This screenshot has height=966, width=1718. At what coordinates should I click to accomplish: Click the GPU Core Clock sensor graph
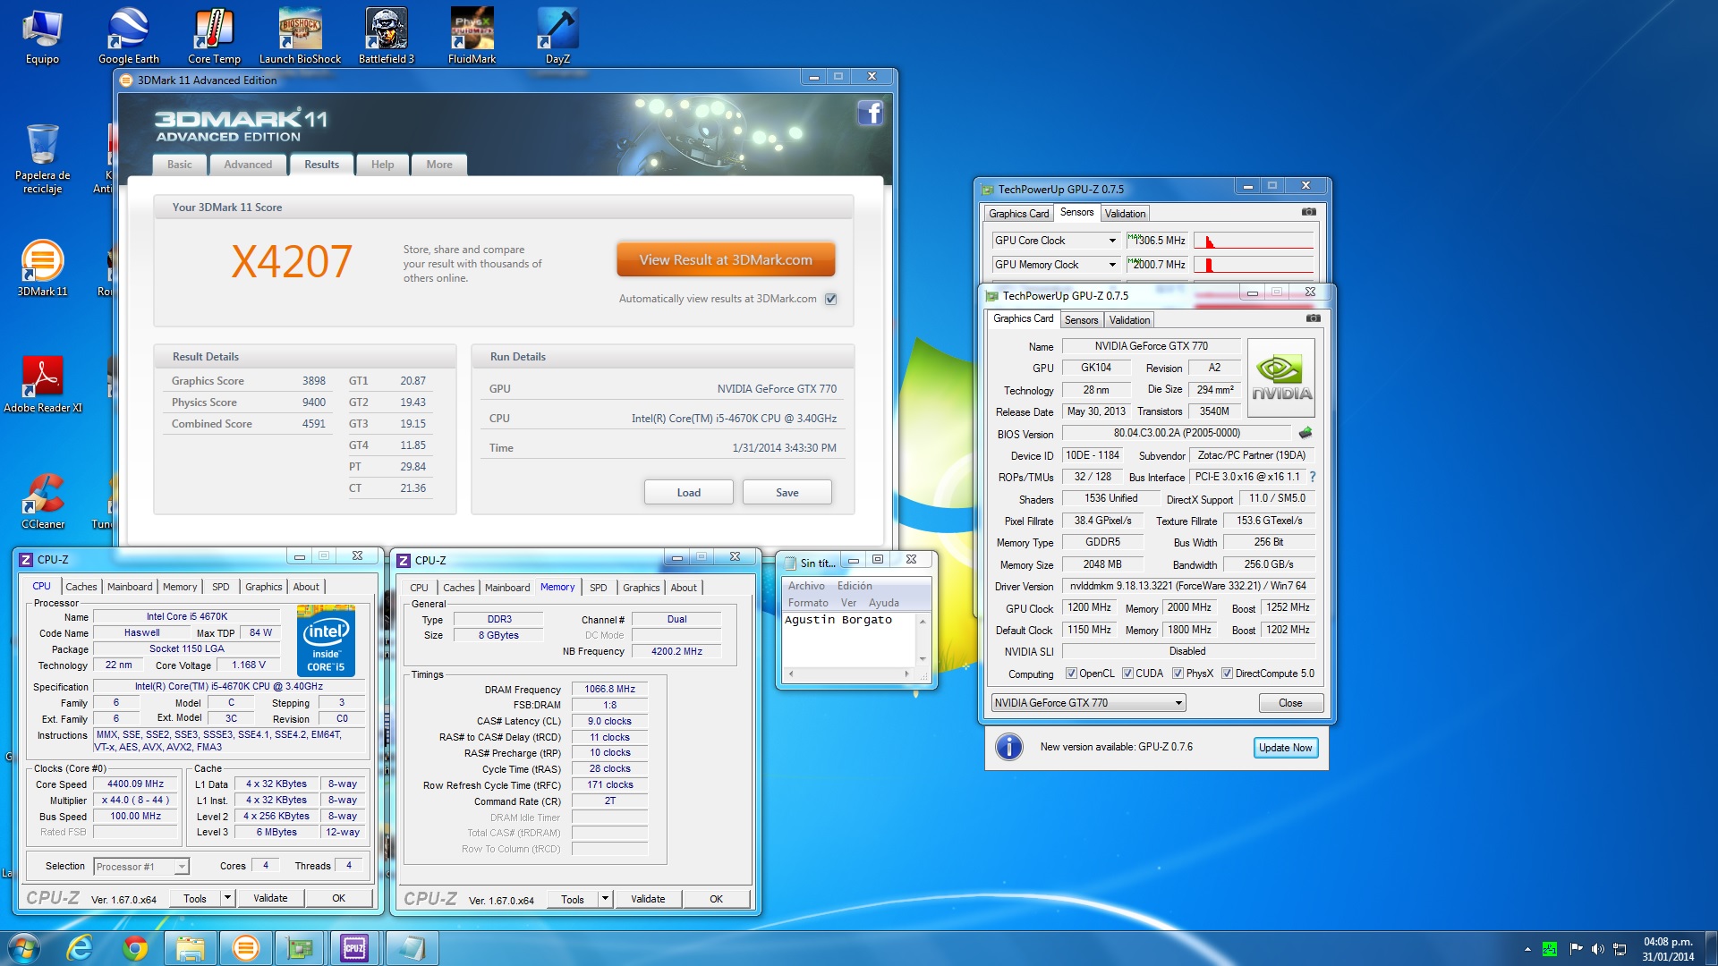tap(1254, 241)
